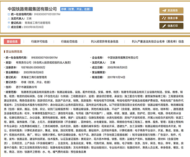Click 成立日期 value in license details
The width and height of the screenshot is (190, 157).
click(x=117, y=67)
